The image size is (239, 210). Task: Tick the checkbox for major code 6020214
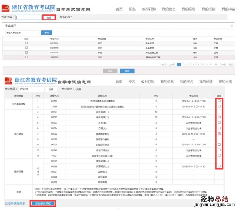27,43
